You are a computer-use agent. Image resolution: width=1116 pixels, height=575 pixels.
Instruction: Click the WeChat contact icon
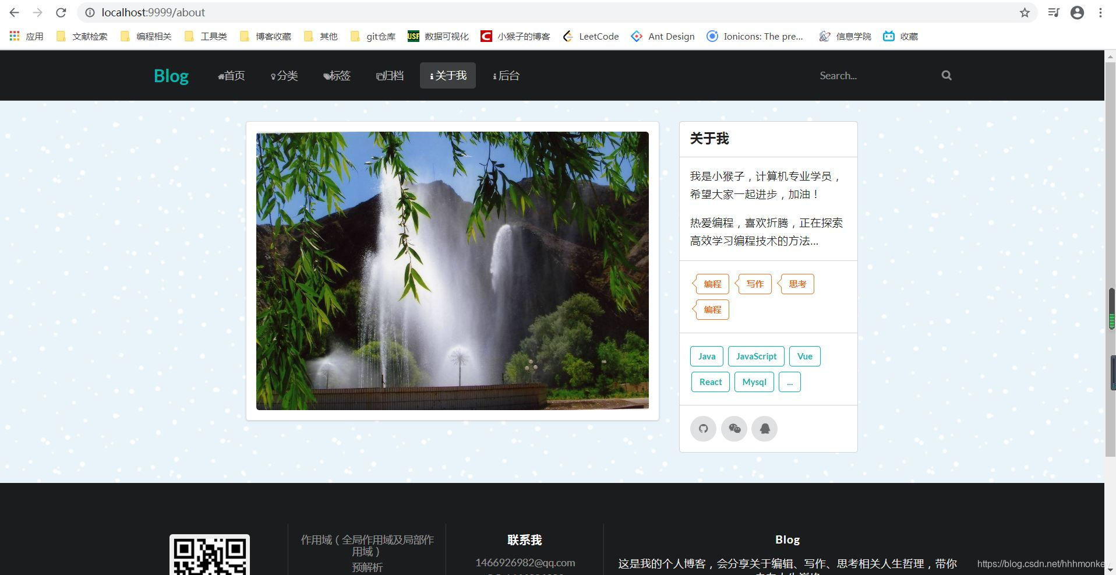734,428
